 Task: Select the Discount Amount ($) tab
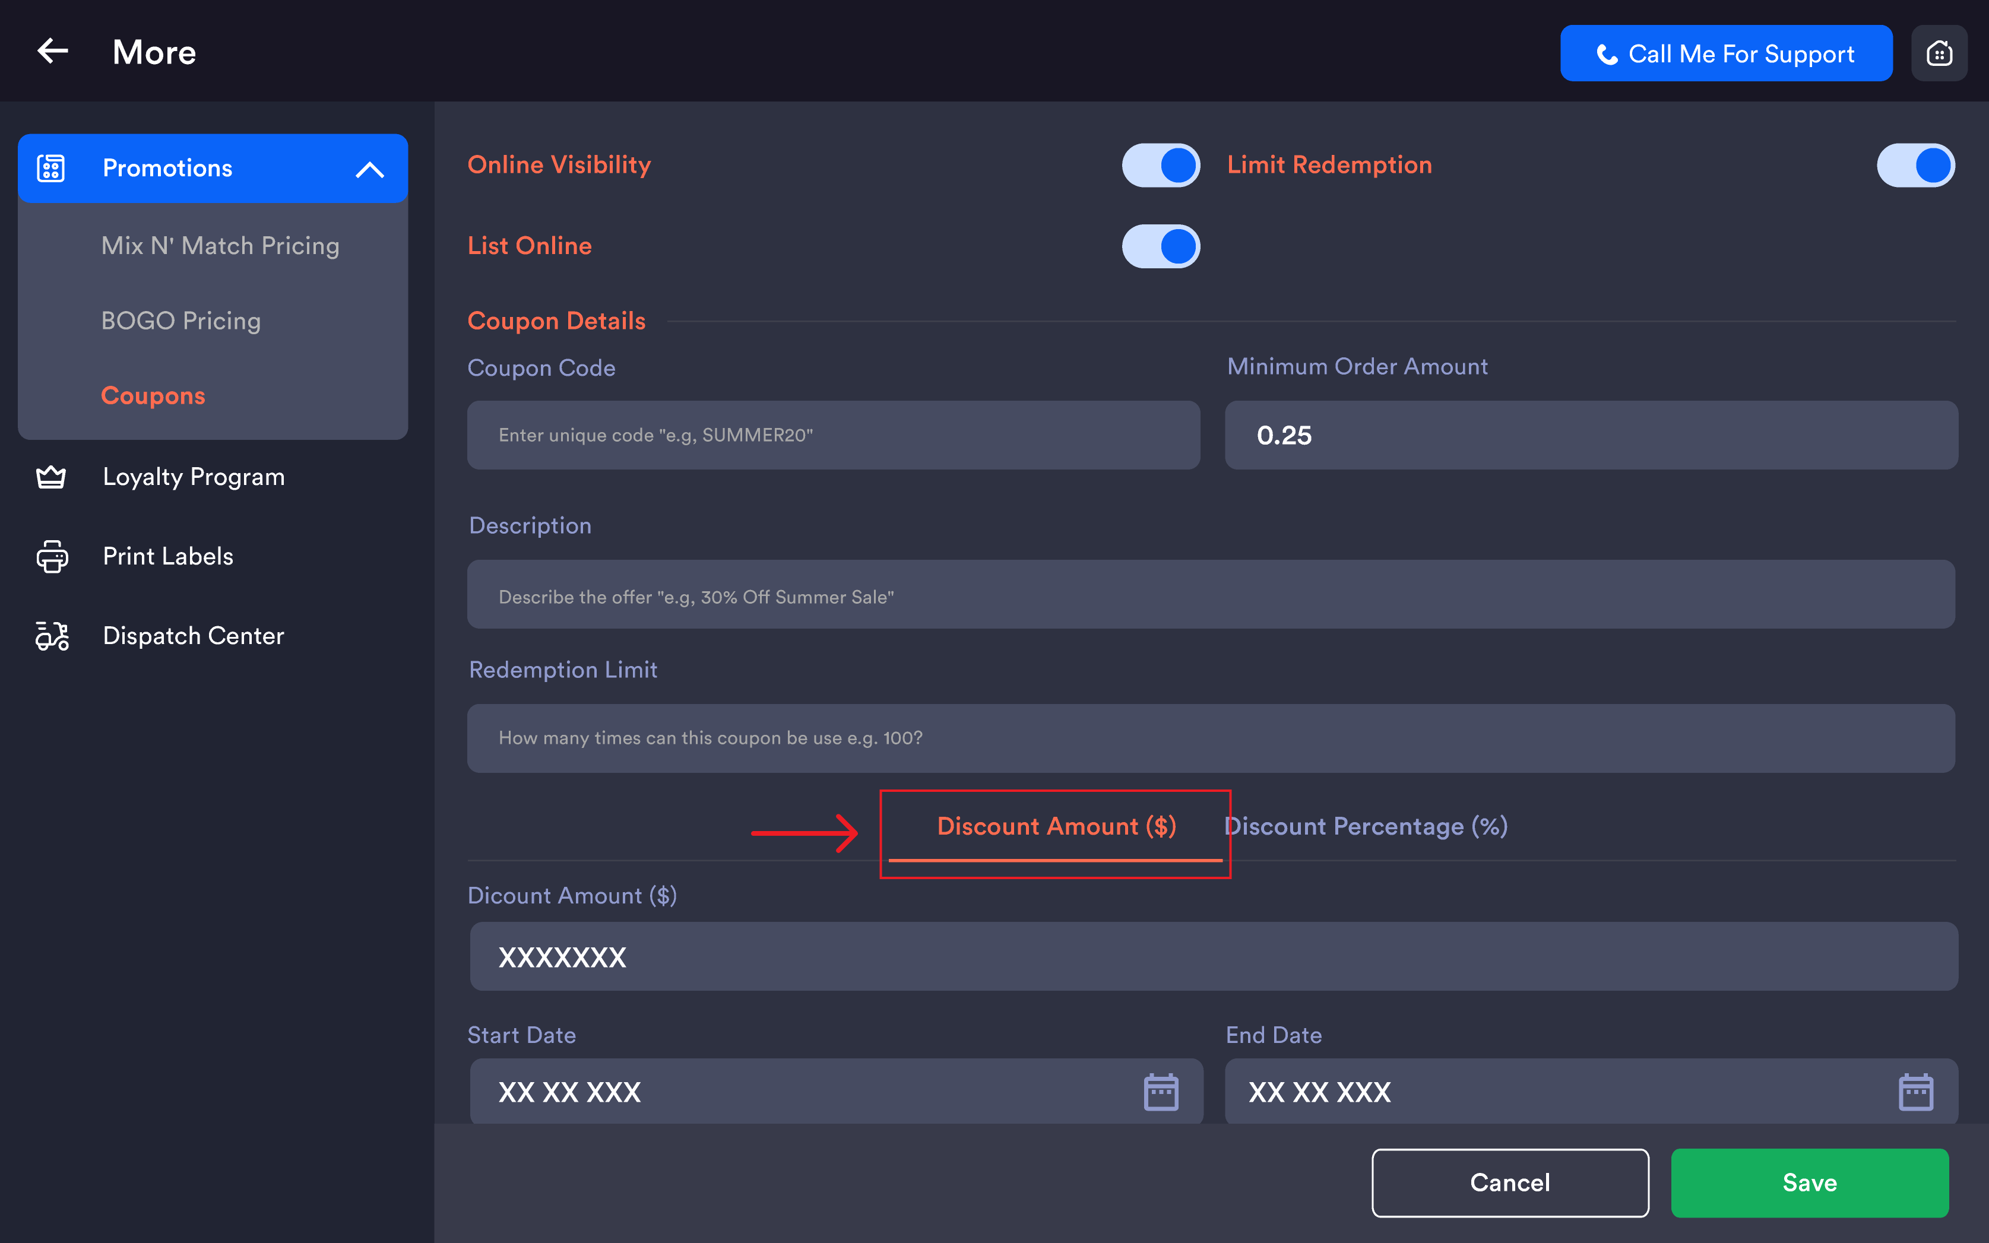(x=1057, y=826)
